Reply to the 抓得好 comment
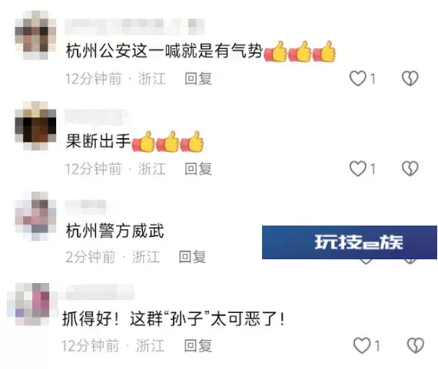 [197, 346]
